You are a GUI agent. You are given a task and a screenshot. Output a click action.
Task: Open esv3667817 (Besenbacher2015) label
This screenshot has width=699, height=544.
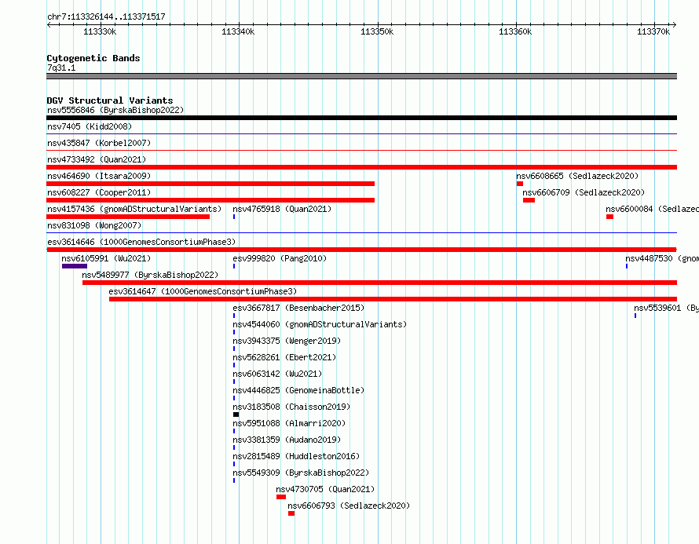(x=298, y=308)
